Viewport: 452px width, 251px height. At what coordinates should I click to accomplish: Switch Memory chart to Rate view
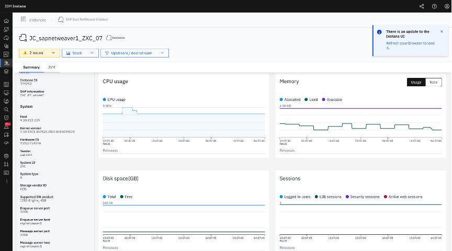tap(434, 82)
